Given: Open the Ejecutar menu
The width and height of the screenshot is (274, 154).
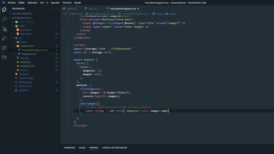Looking at the screenshot, I should pyautogui.click(x=55, y=3).
